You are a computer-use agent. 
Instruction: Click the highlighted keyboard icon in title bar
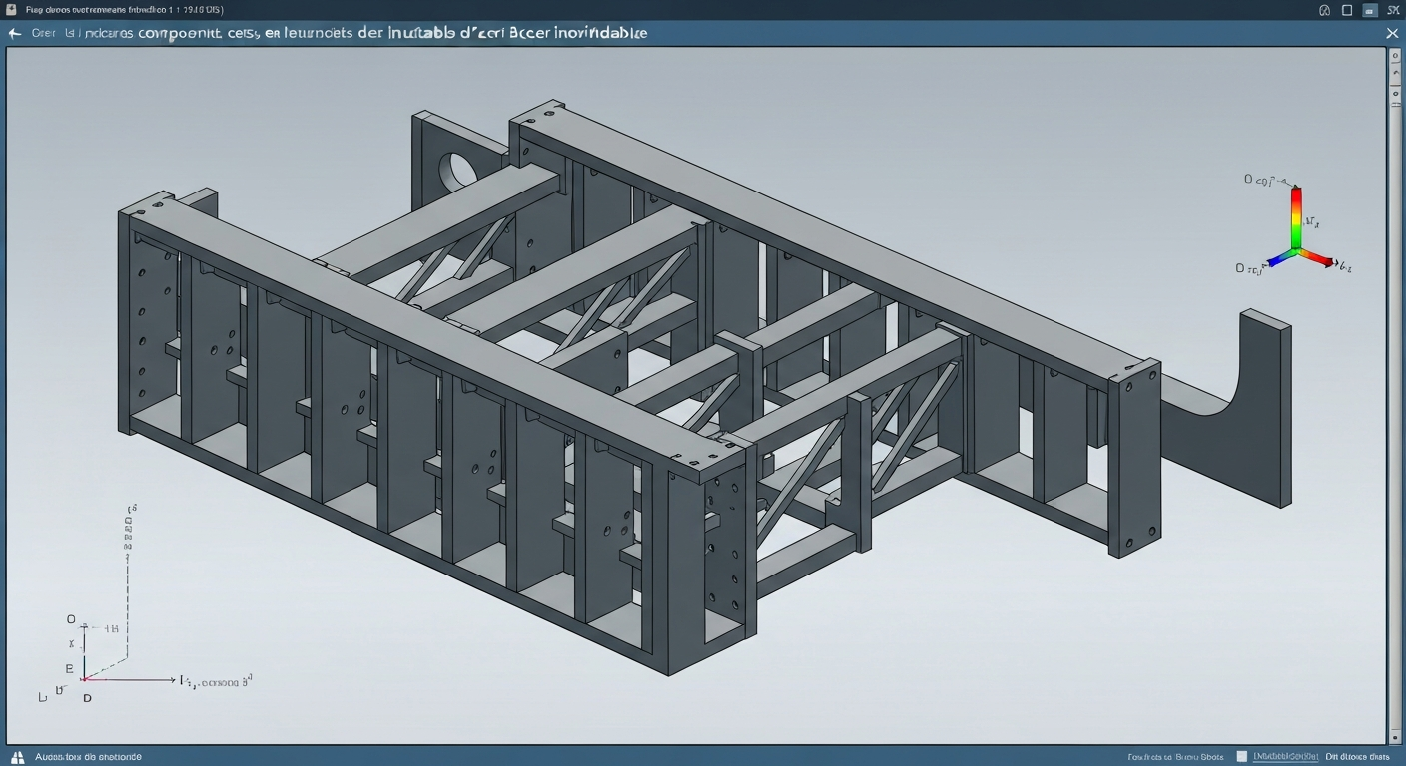1371,10
